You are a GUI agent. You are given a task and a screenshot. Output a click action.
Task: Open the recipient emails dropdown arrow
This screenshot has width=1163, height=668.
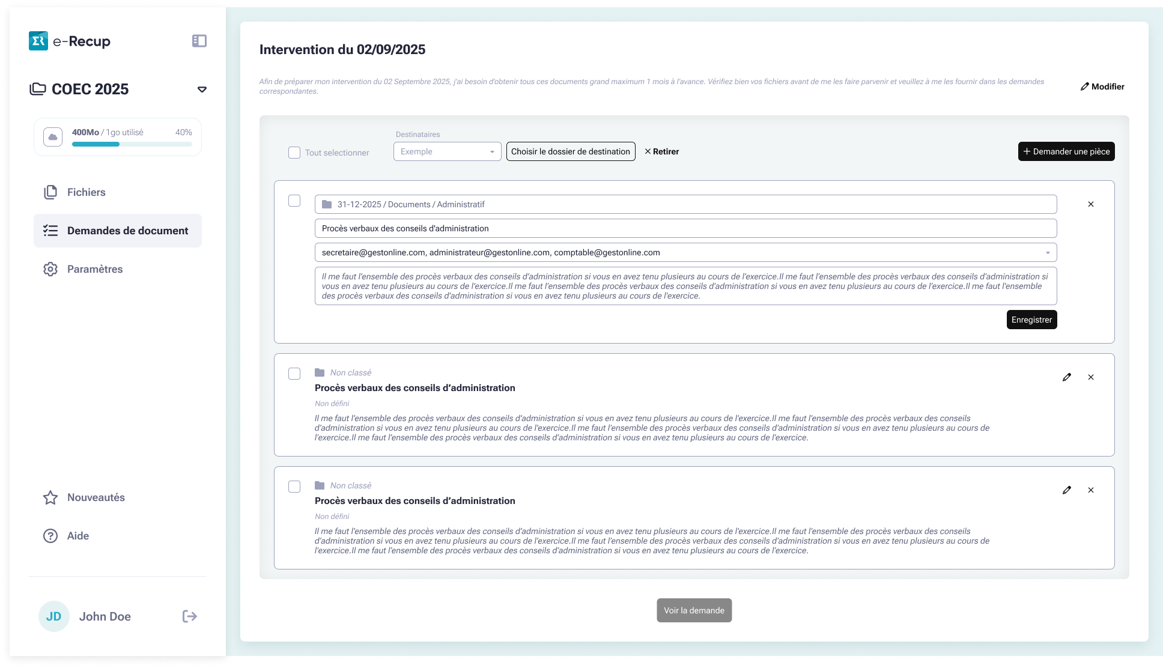[1048, 253]
